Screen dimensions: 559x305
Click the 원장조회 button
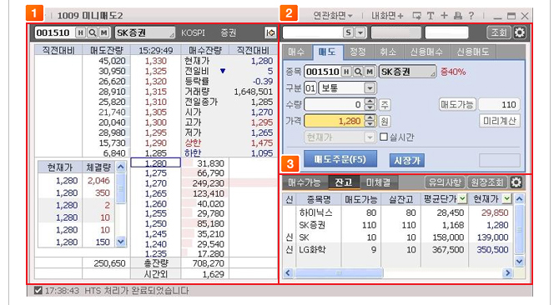click(487, 182)
